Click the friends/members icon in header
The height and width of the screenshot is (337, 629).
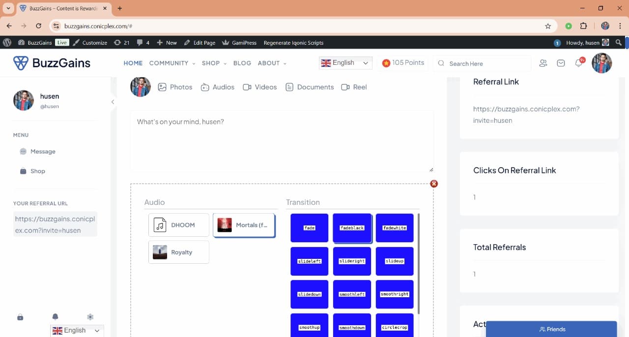tap(543, 63)
